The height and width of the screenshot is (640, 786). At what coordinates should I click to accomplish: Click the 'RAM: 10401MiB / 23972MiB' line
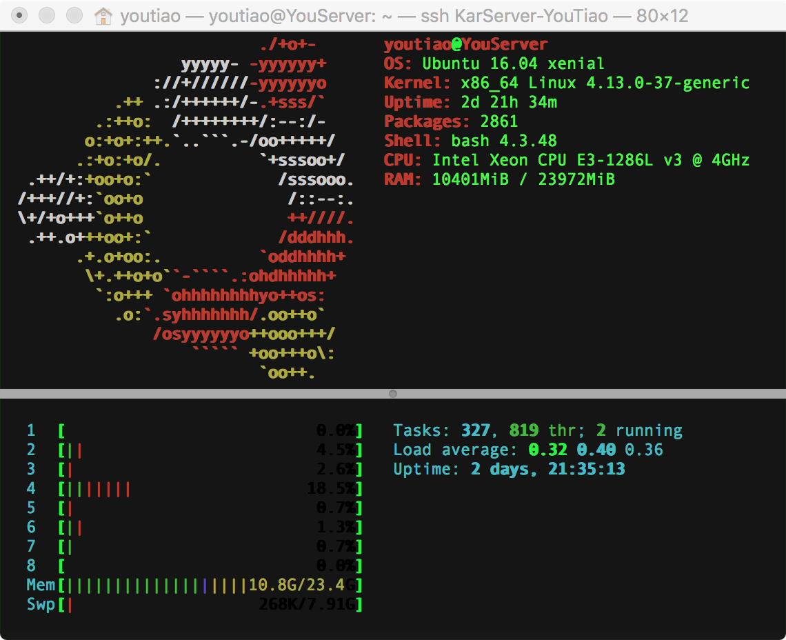click(x=499, y=179)
